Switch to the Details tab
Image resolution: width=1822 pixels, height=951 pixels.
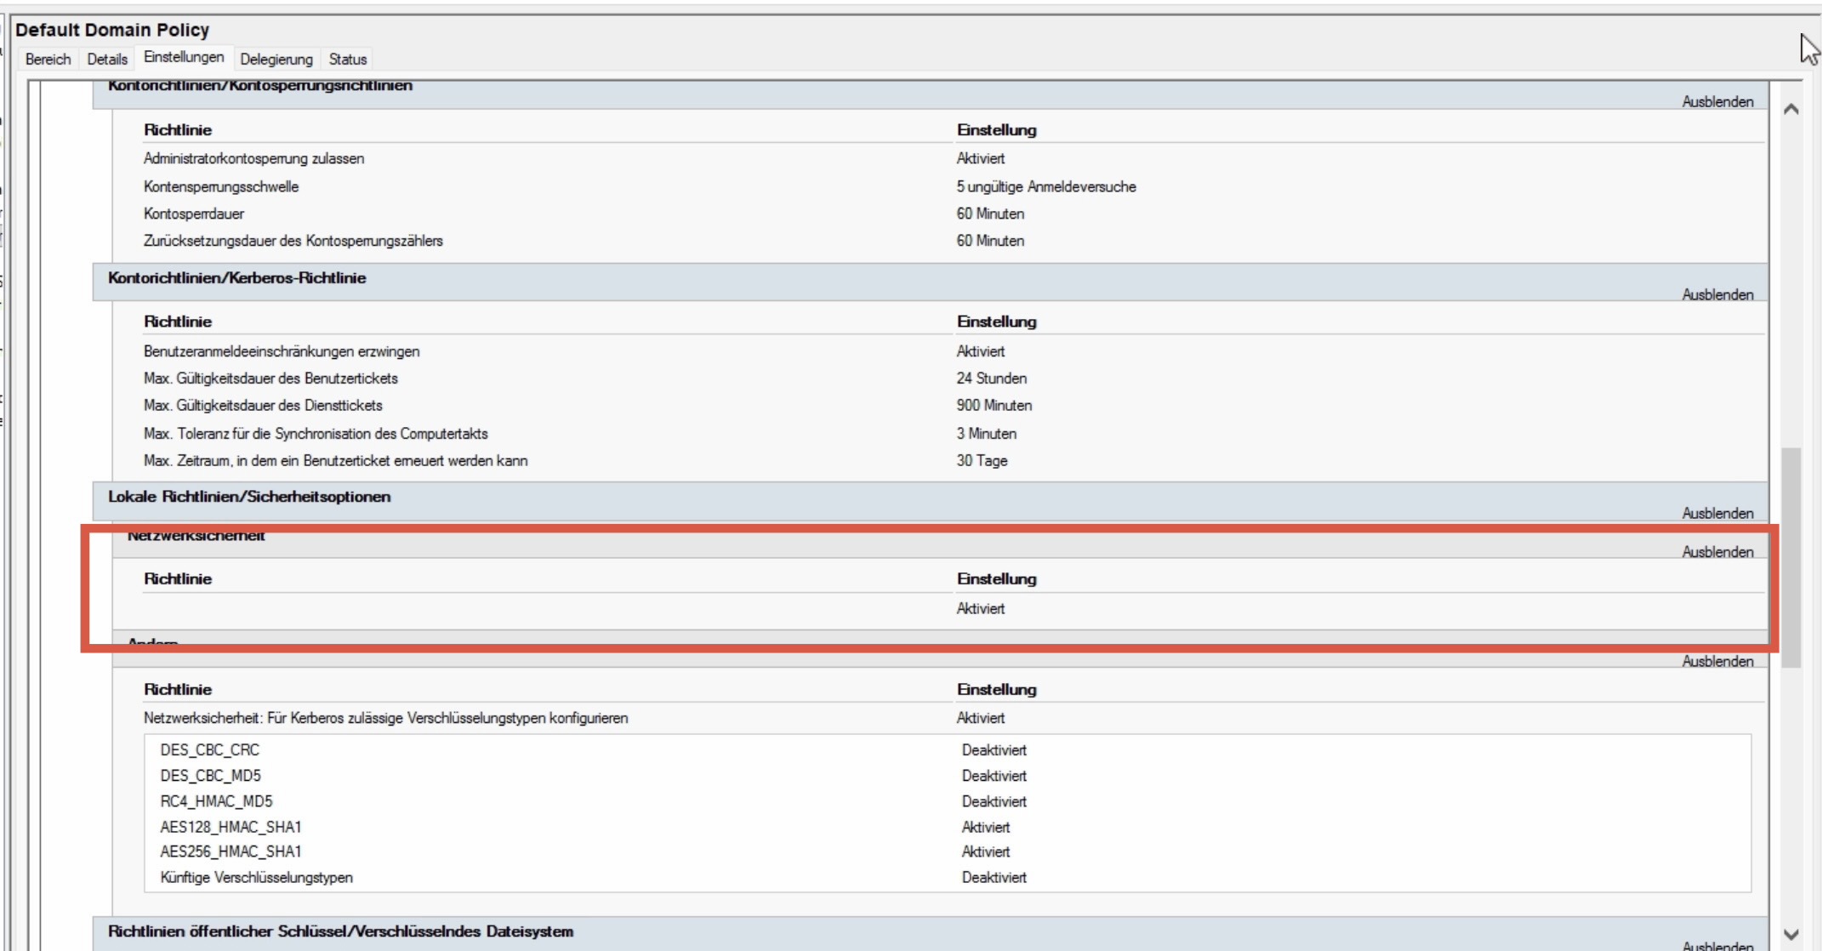point(107,60)
